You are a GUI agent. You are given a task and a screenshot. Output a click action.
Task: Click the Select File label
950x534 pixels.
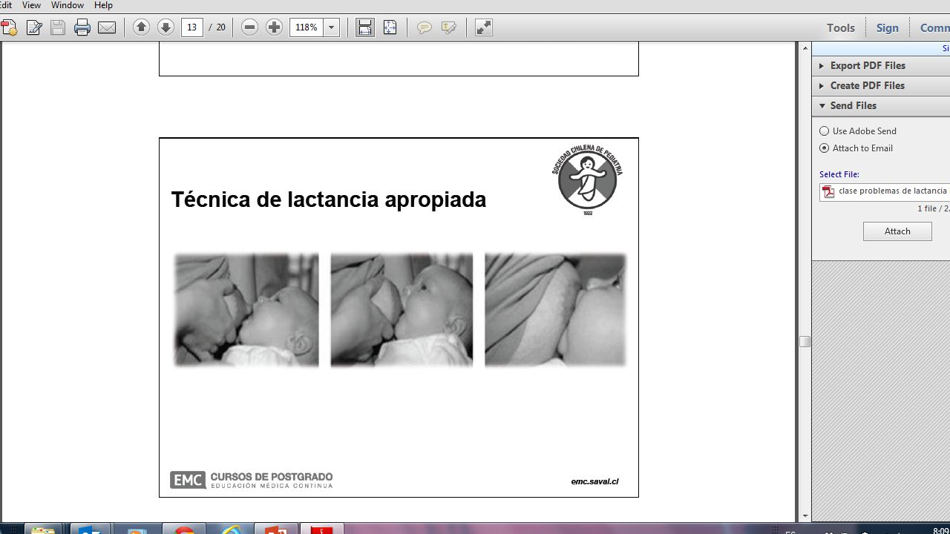pyautogui.click(x=839, y=174)
